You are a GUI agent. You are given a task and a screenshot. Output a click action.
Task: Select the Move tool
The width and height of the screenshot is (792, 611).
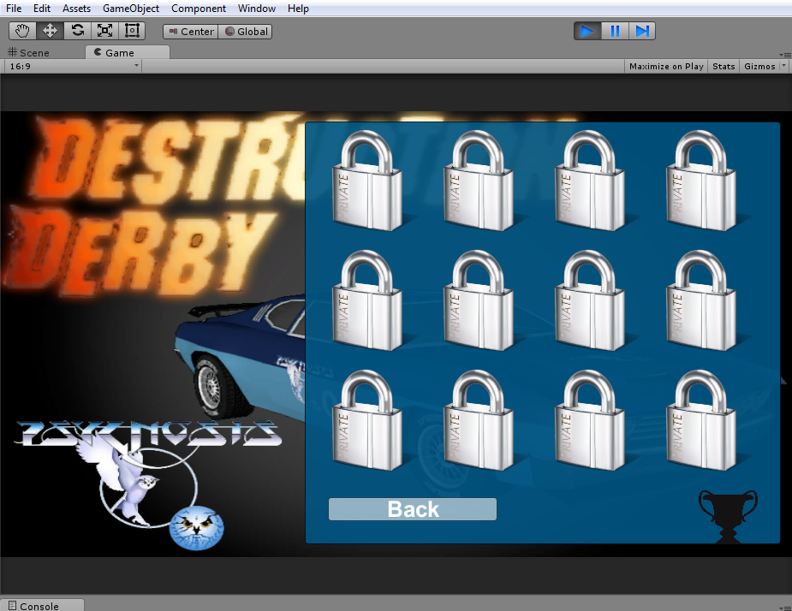click(x=49, y=30)
